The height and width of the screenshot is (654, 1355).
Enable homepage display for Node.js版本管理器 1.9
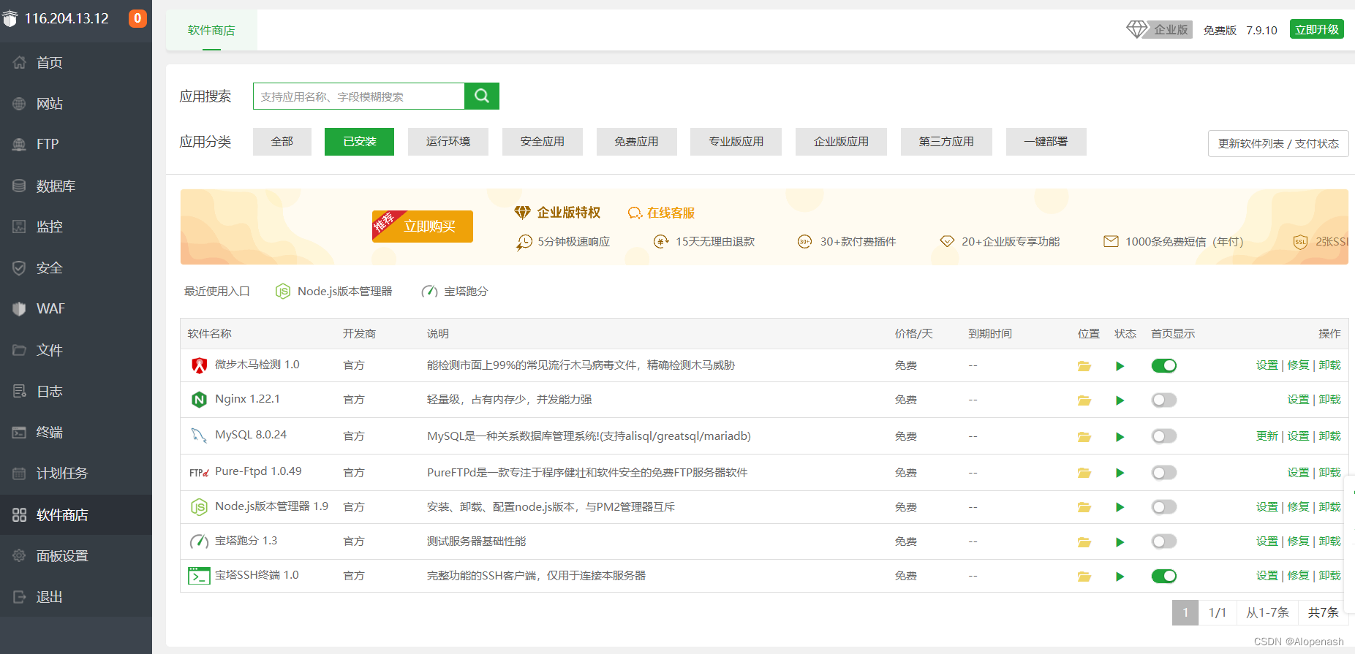(1163, 506)
